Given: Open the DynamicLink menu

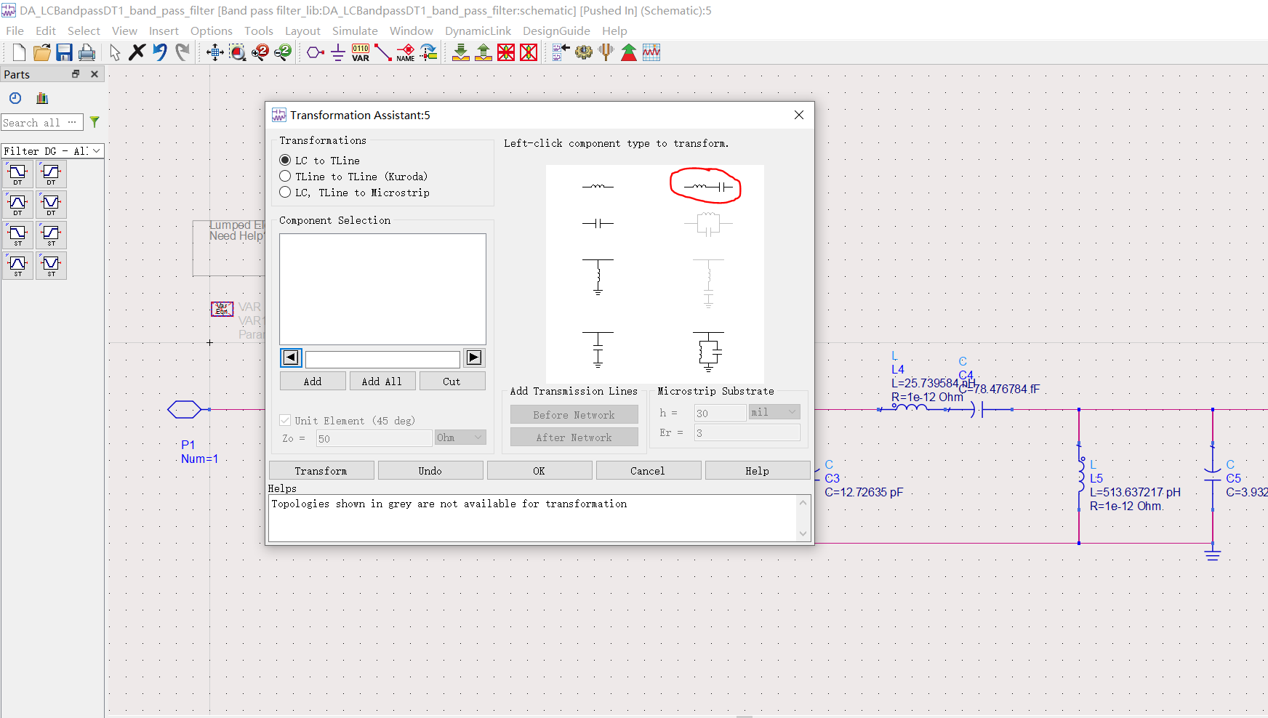Looking at the screenshot, I should (478, 31).
